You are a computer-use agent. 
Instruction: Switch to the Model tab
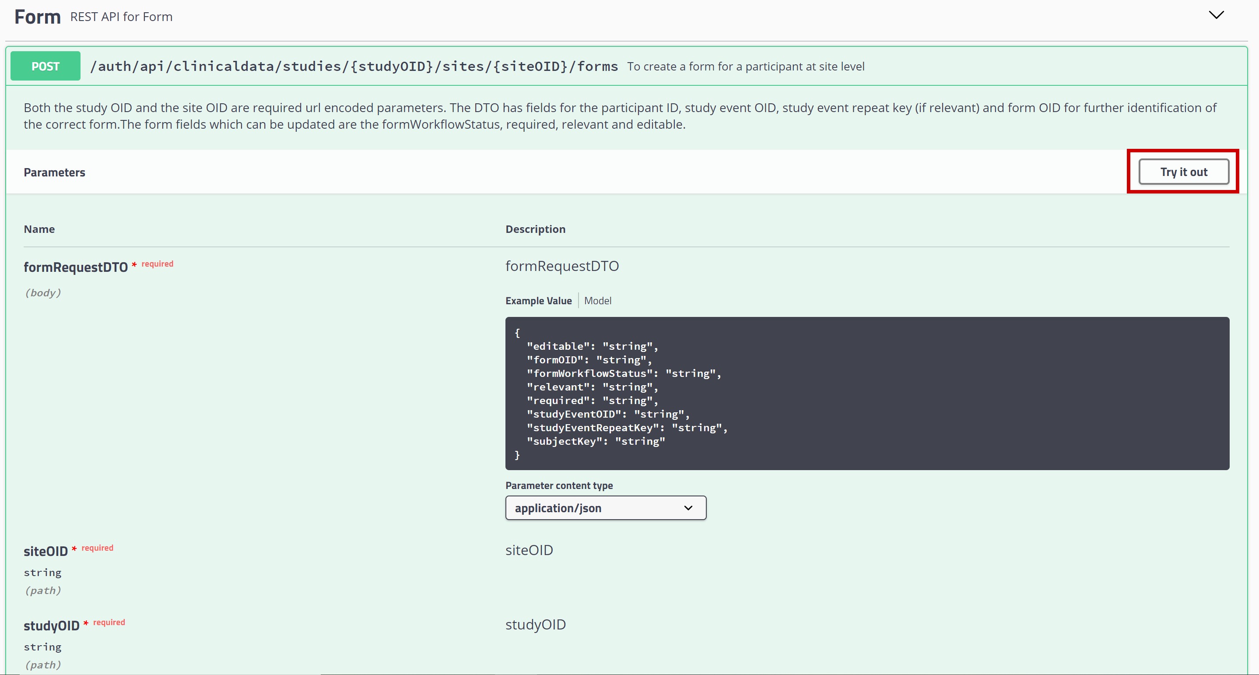click(597, 301)
